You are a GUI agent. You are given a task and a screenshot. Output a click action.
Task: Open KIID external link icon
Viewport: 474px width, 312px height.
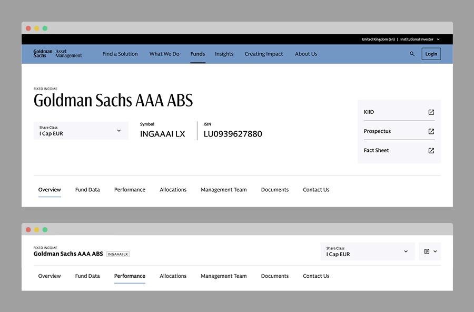[431, 112]
